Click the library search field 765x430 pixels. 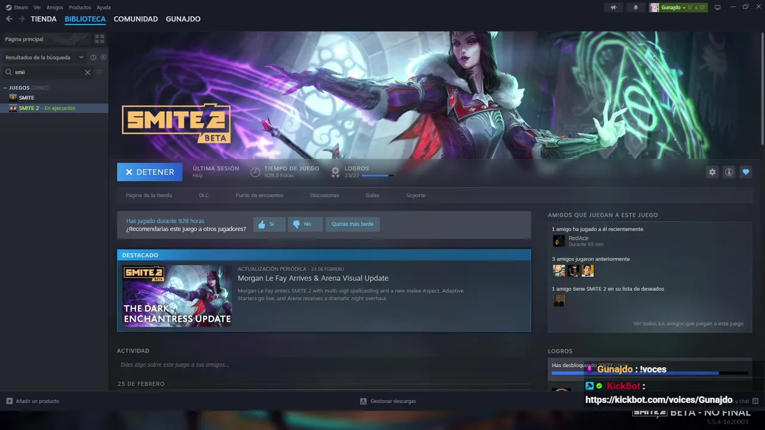tap(48, 72)
